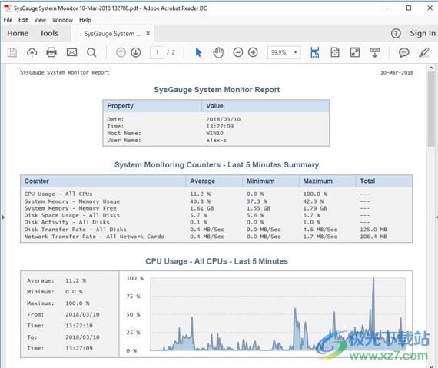Screen dimensions: 438x368
Task: Click the total value '125.0 MB'
Action: pyautogui.click(x=373, y=230)
